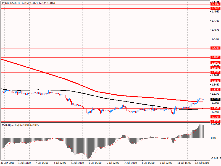Select the 1.3800 level label
Screen dimensions: 221x166
click(x=215, y=68)
